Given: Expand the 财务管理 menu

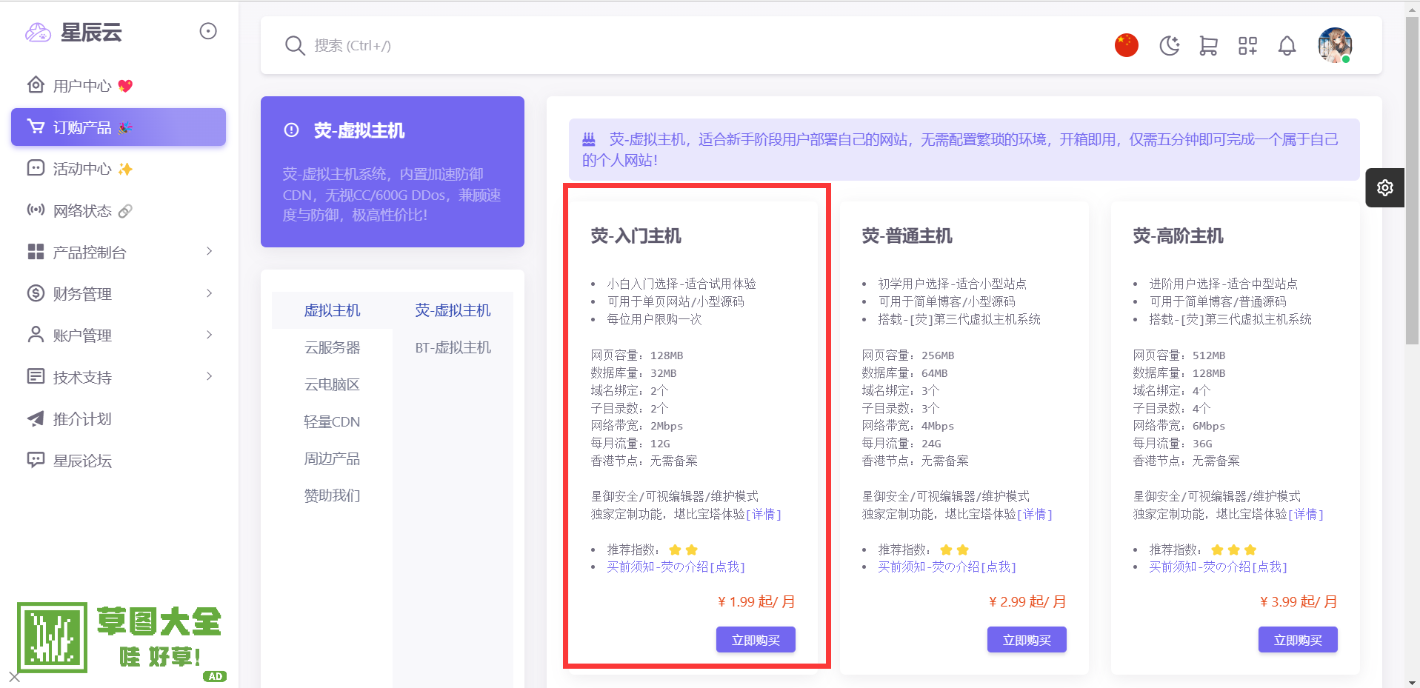Looking at the screenshot, I should pyautogui.click(x=119, y=294).
